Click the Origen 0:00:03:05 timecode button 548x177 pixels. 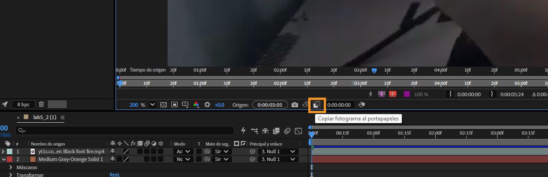[270, 105]
